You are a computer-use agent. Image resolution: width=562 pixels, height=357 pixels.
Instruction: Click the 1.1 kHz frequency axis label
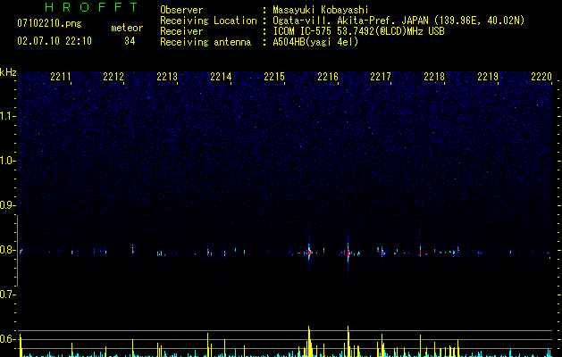point(8,116)
